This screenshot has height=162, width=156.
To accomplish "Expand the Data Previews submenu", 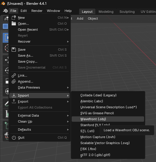I will tap(68, 88).
